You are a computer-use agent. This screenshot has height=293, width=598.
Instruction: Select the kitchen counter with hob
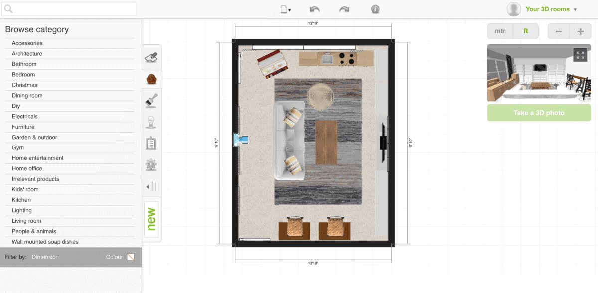tap(336, 59)
